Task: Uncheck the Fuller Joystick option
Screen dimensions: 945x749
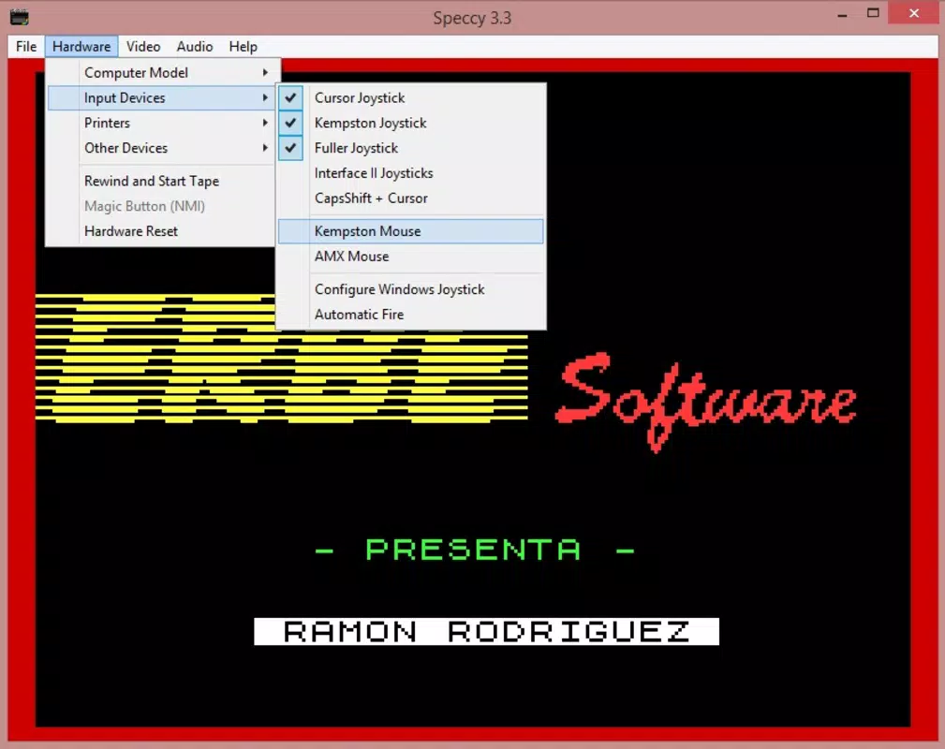Action: coord(411,148)
